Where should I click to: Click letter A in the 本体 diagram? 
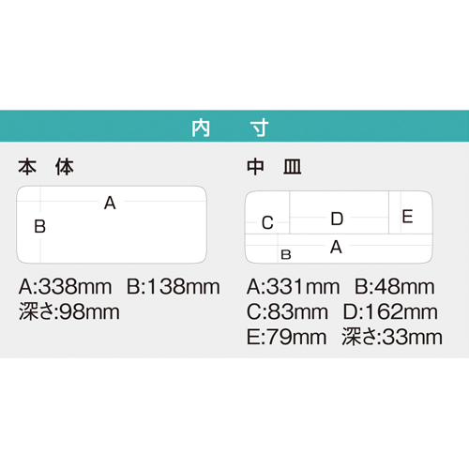[x=110, y=203]
